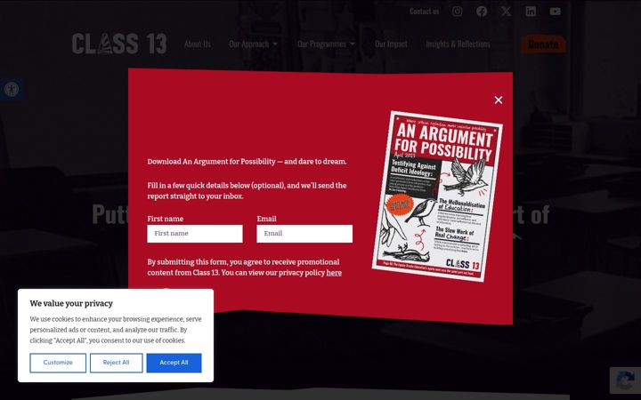Open privacy policy 'here' link
The image size is (641, 400).
[x=334, y=273]
